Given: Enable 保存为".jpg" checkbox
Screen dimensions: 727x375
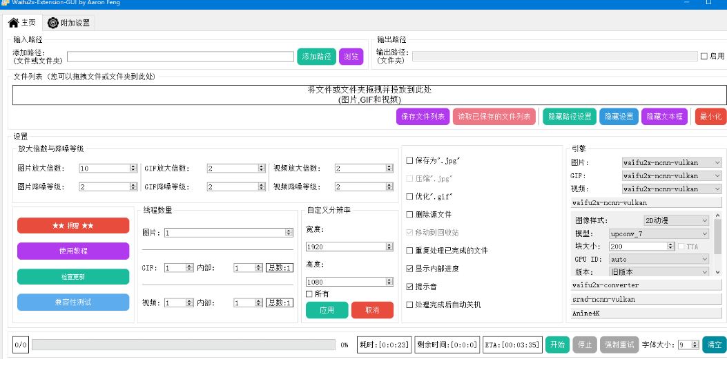Looking at the screenshot, I should click(409, 160).
